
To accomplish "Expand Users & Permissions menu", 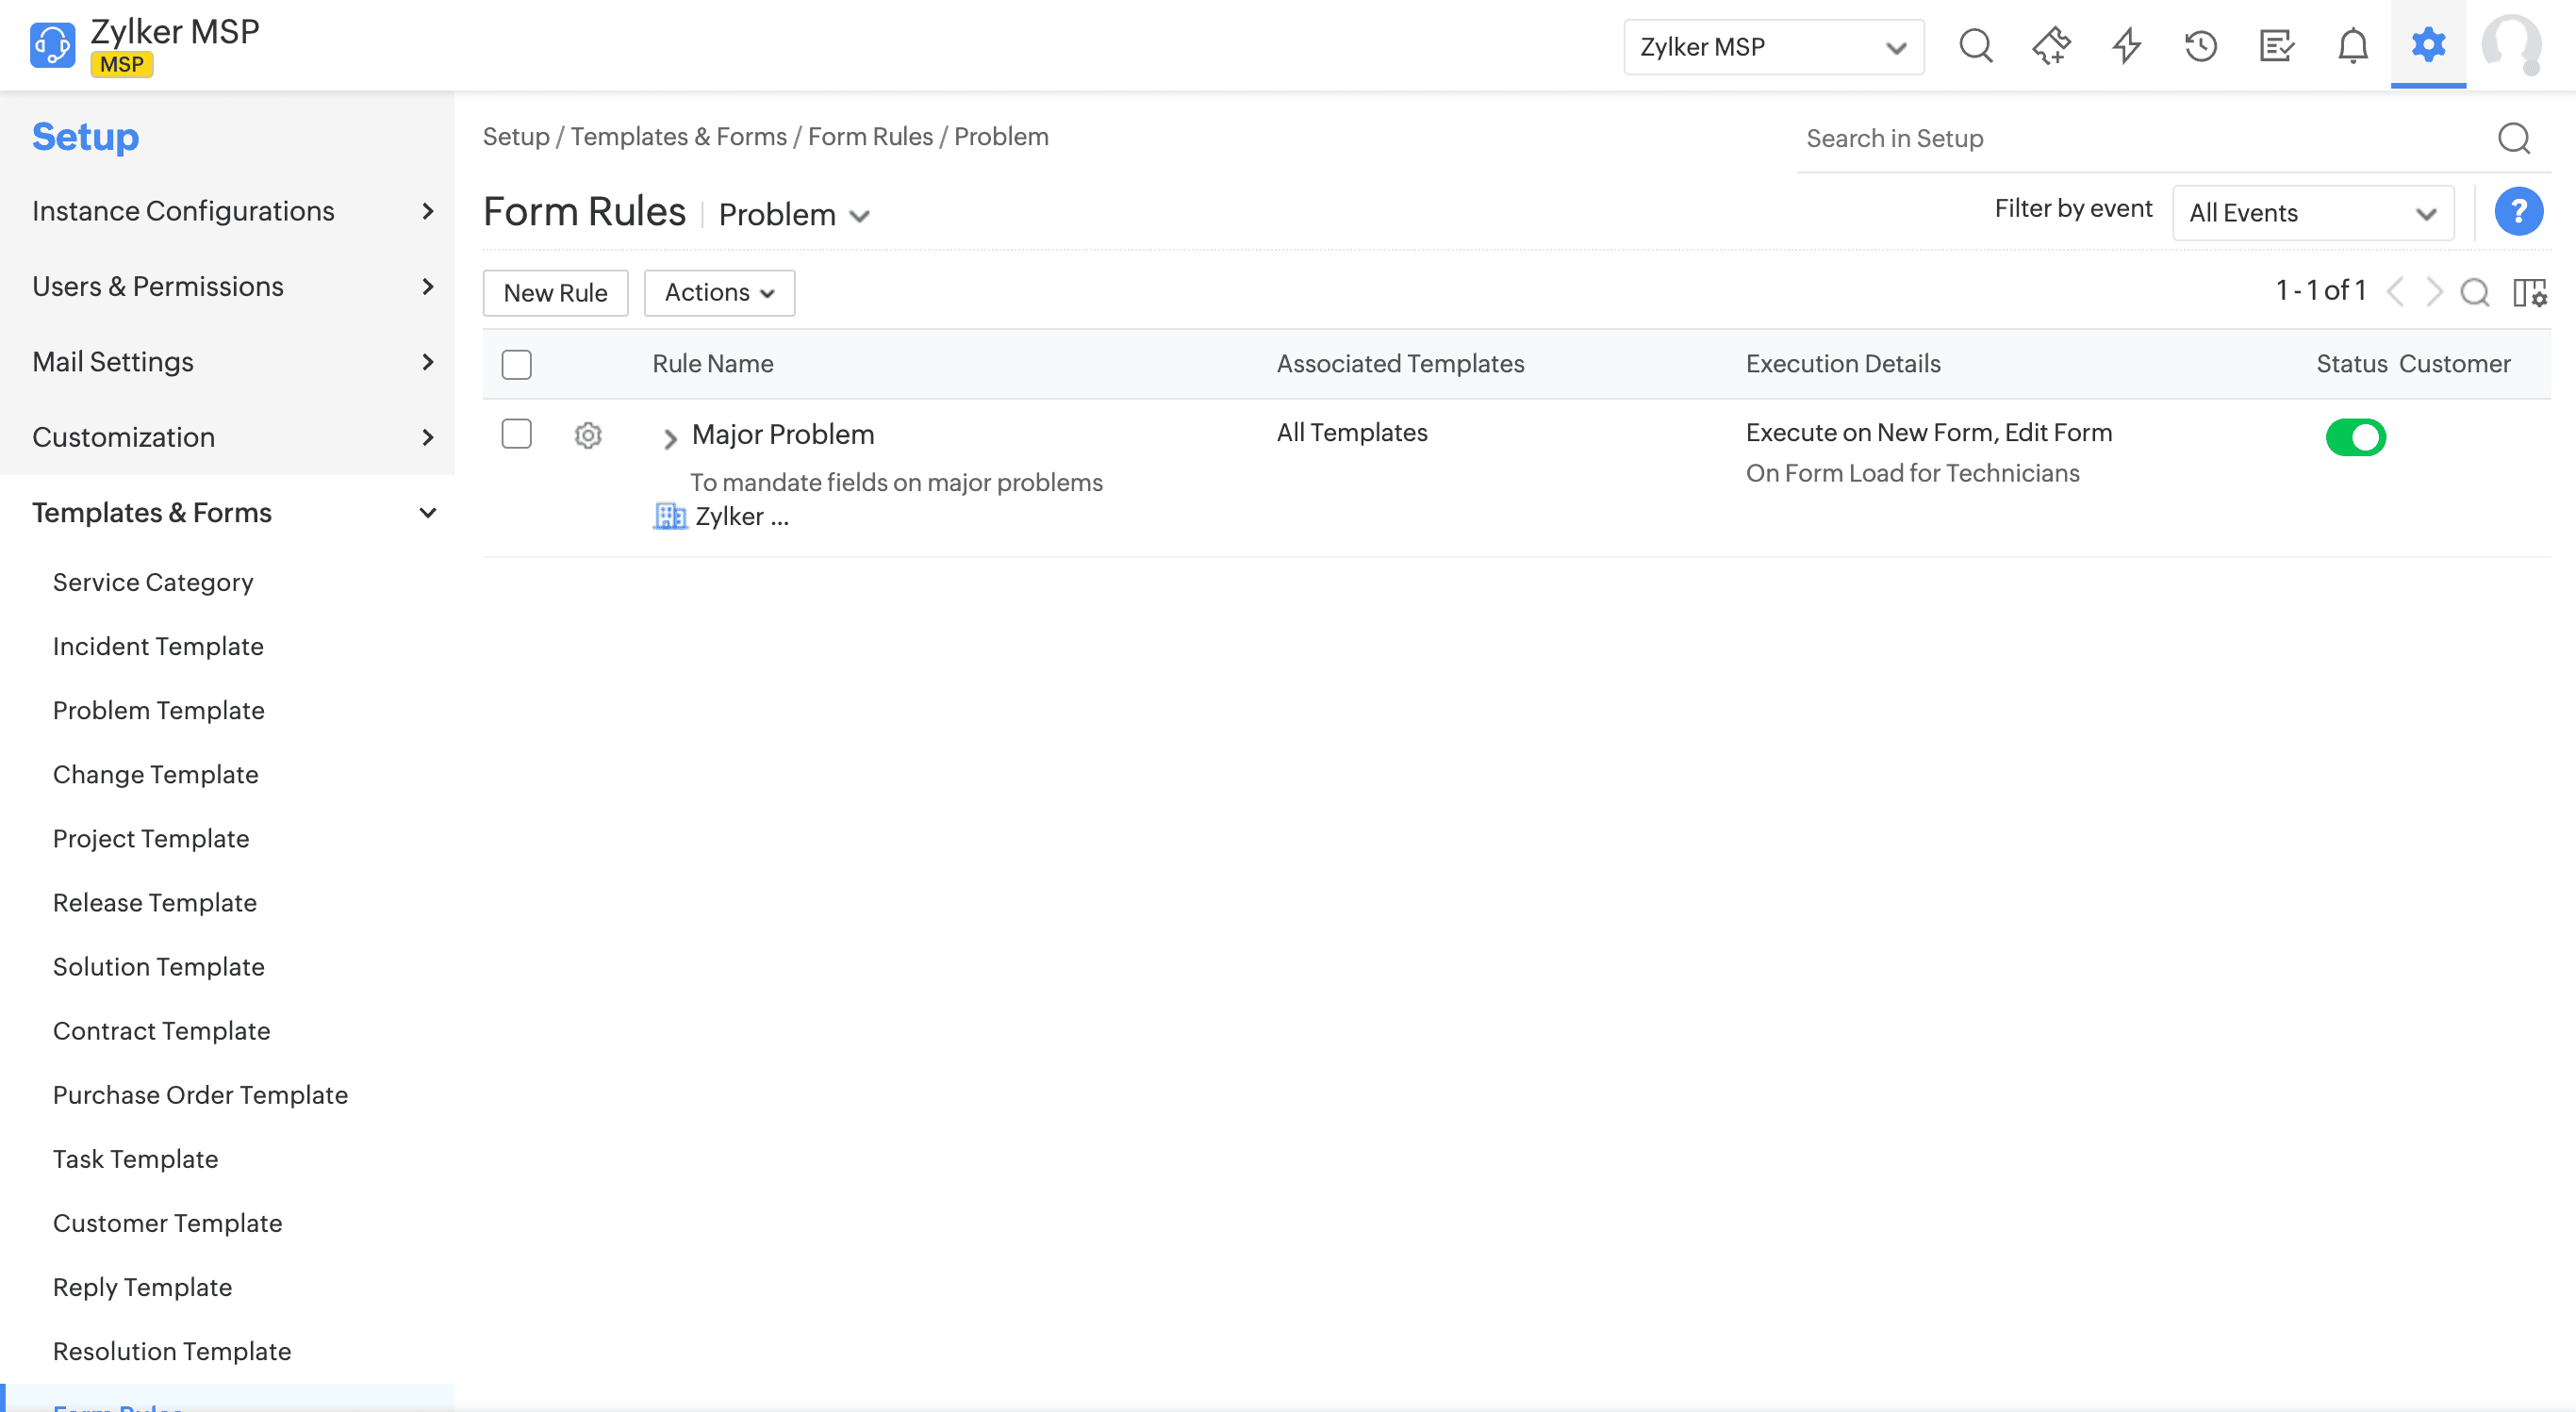I will pyautogui.click(x=230, y=287).
